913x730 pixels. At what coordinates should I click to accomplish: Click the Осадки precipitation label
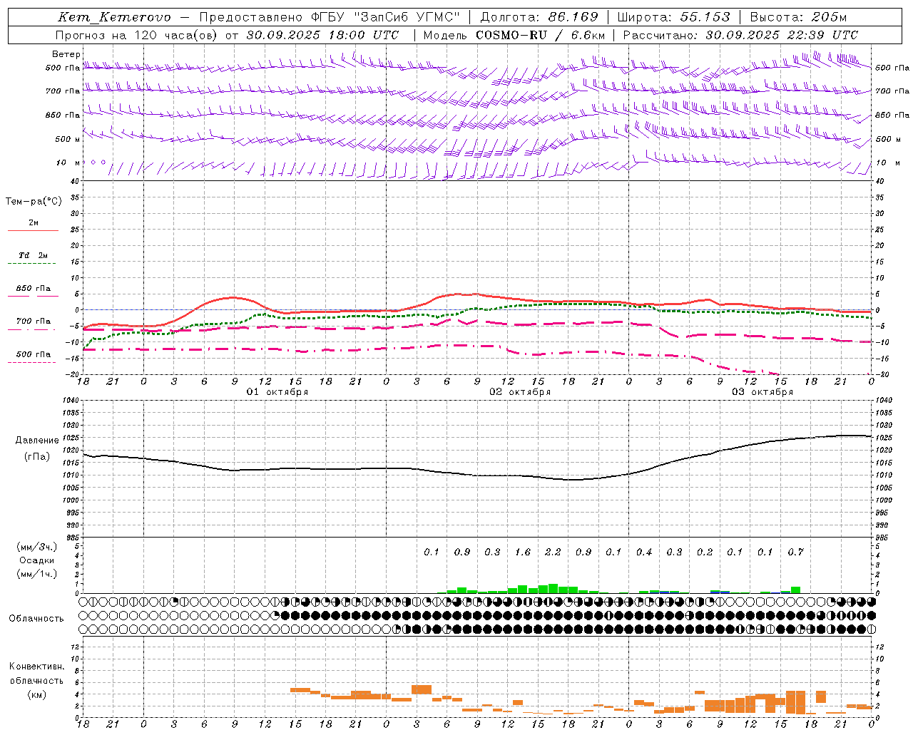(x=37, y=560)
